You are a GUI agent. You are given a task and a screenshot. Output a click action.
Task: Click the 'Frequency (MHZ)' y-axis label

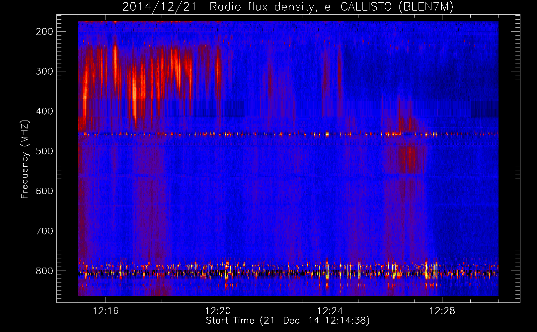point(25,159)
